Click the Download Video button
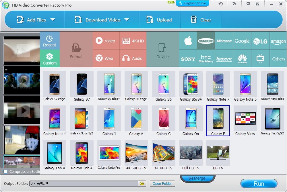 [97, 20]
